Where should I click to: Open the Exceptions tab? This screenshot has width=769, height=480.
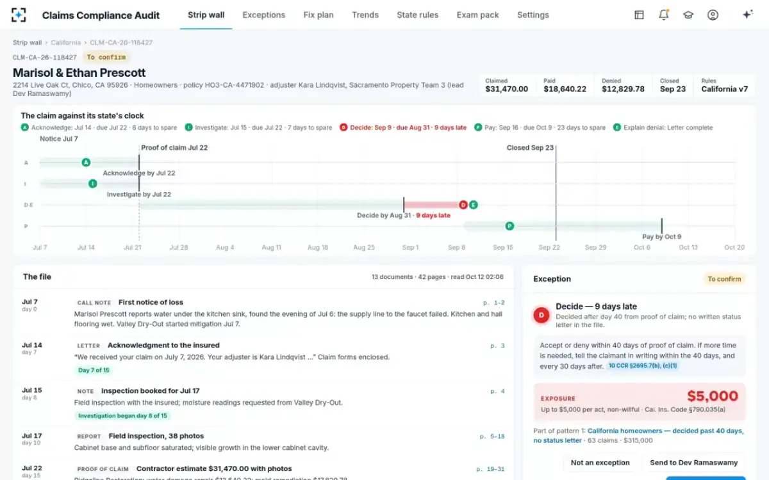pos(263,15)
